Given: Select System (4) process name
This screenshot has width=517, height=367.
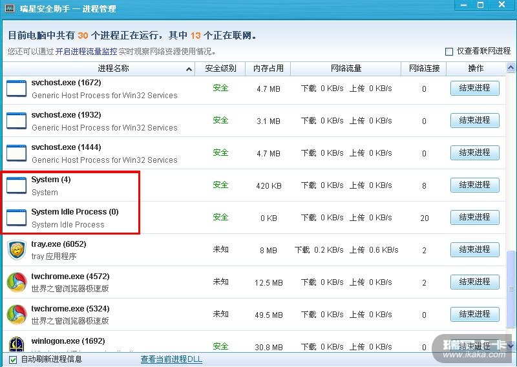Looking at the screenshot, I should click(51, 180).
